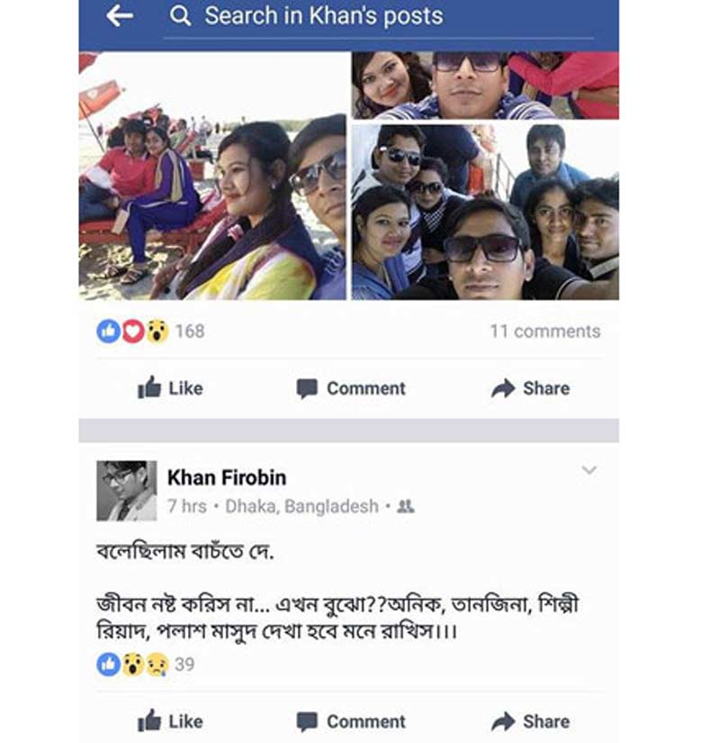The height and width of the screenshot is (743, 711).
Task: Open Khan Firobin's profile picture
Action: click(x=126, y=491)
